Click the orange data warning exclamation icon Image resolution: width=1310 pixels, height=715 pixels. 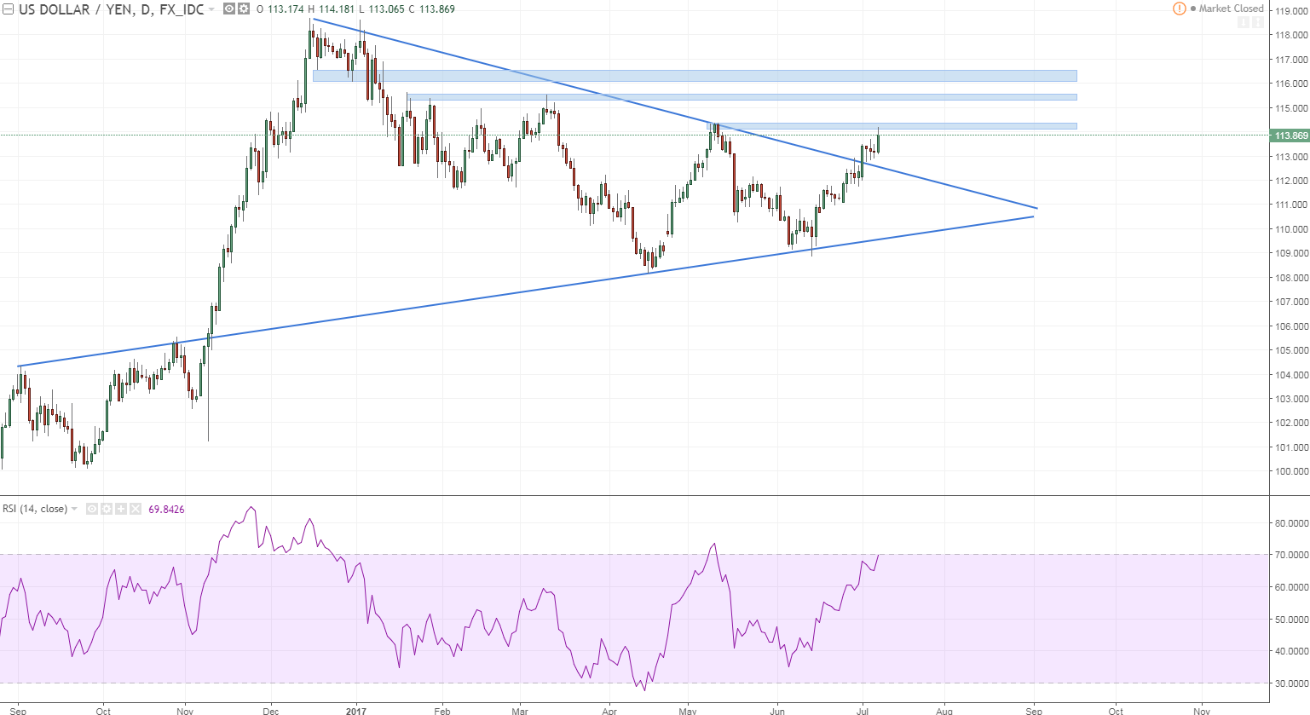tap(1180, 9)
